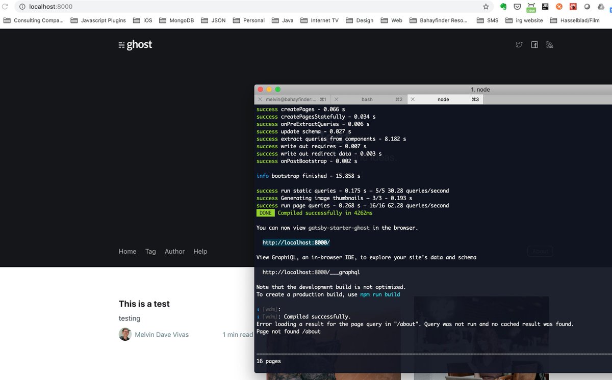Click the green DONE badge in the terminal
The image size is (612, 380).
point(265,213)
